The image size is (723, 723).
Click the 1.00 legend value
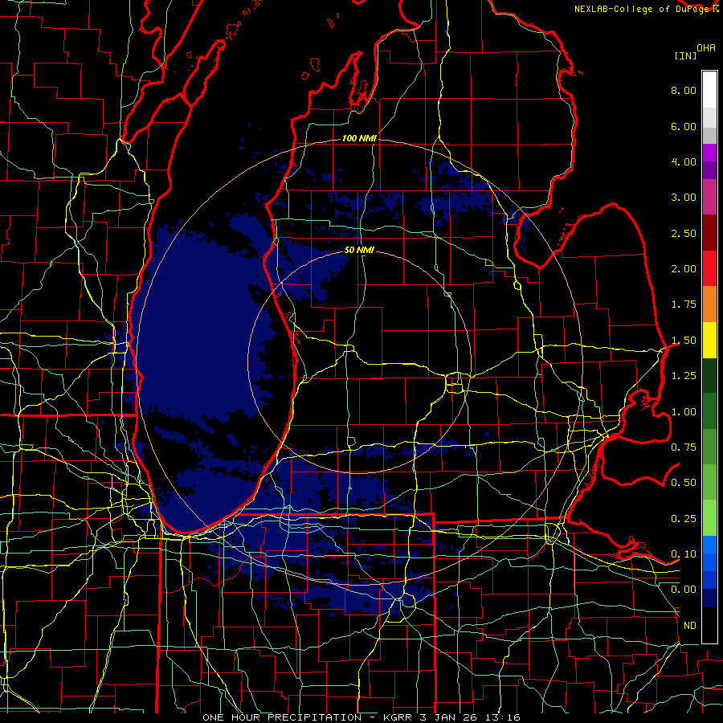pyautogui.click(x=684, y=412)
